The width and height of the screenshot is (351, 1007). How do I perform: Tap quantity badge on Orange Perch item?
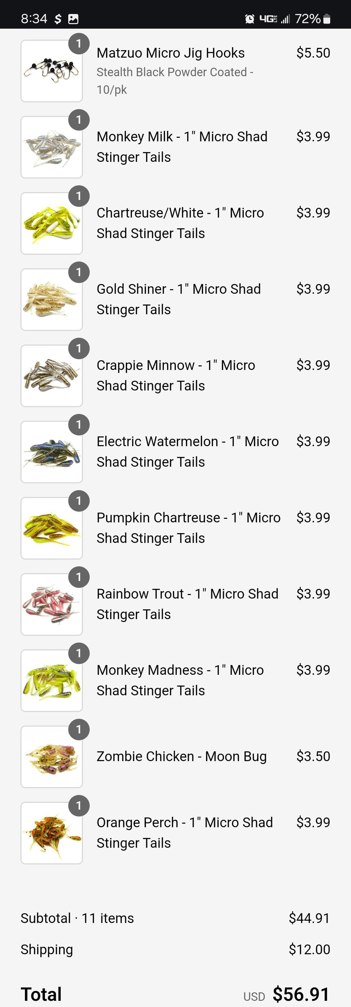79,806
